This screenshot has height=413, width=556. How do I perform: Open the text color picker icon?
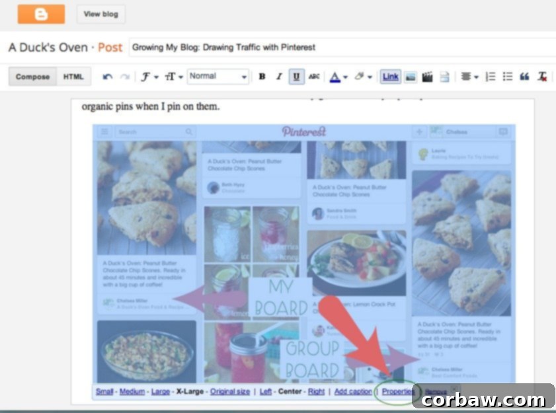(x=336, y=77)
